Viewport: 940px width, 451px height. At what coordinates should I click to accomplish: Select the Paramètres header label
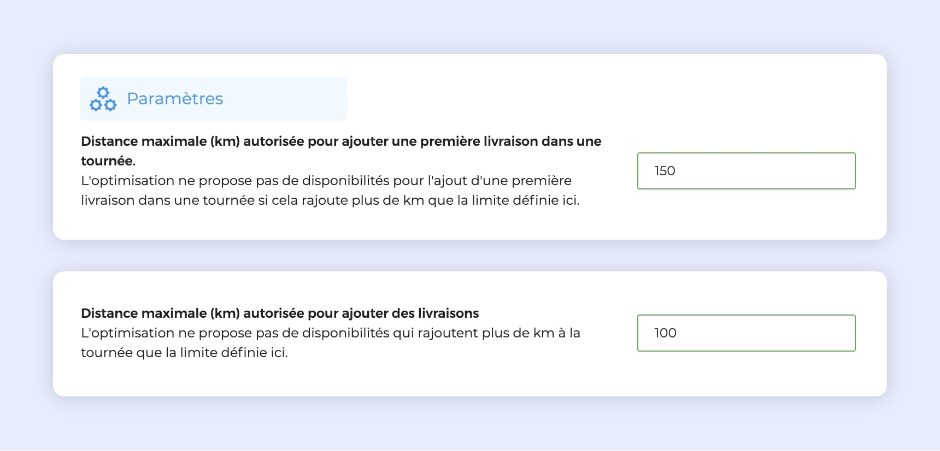pos(175,99)
